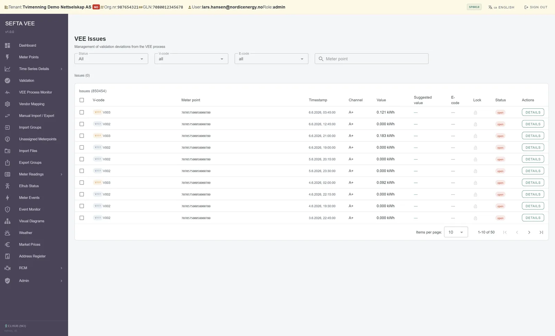Viewport: 555px width, 336px height.
Task: Open the V-code filter dropdown
Action: 191,59
